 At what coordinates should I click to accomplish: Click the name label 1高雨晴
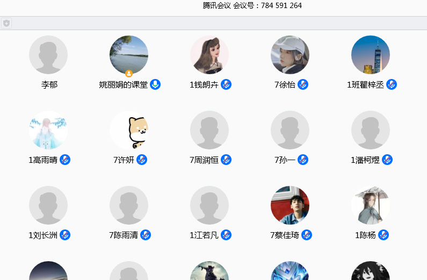43,160
